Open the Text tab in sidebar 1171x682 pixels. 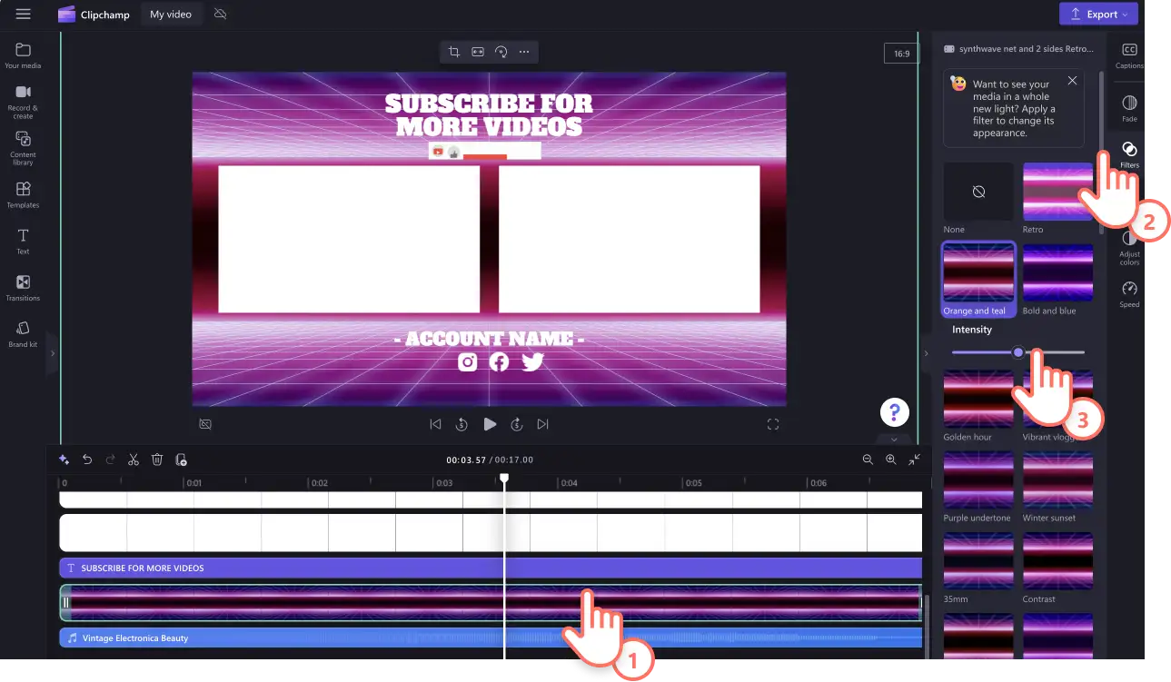coord(23,242)
